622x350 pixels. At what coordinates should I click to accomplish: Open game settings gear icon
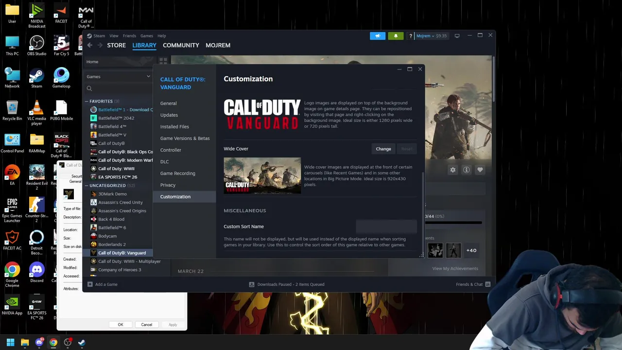453,170
